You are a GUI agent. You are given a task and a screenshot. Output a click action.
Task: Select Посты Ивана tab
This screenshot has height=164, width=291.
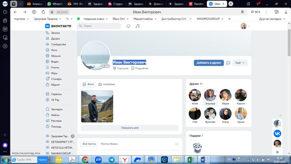[109, 144]
